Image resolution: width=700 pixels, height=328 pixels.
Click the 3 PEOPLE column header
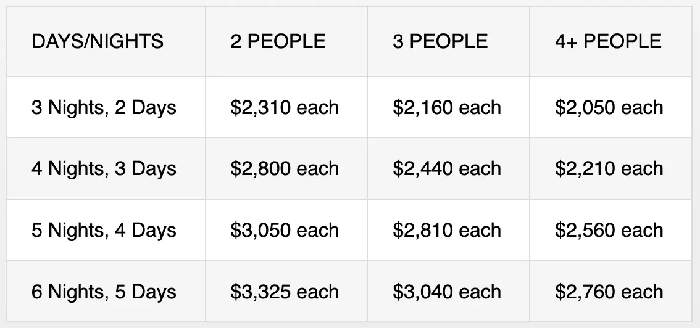tap(440, 41)
